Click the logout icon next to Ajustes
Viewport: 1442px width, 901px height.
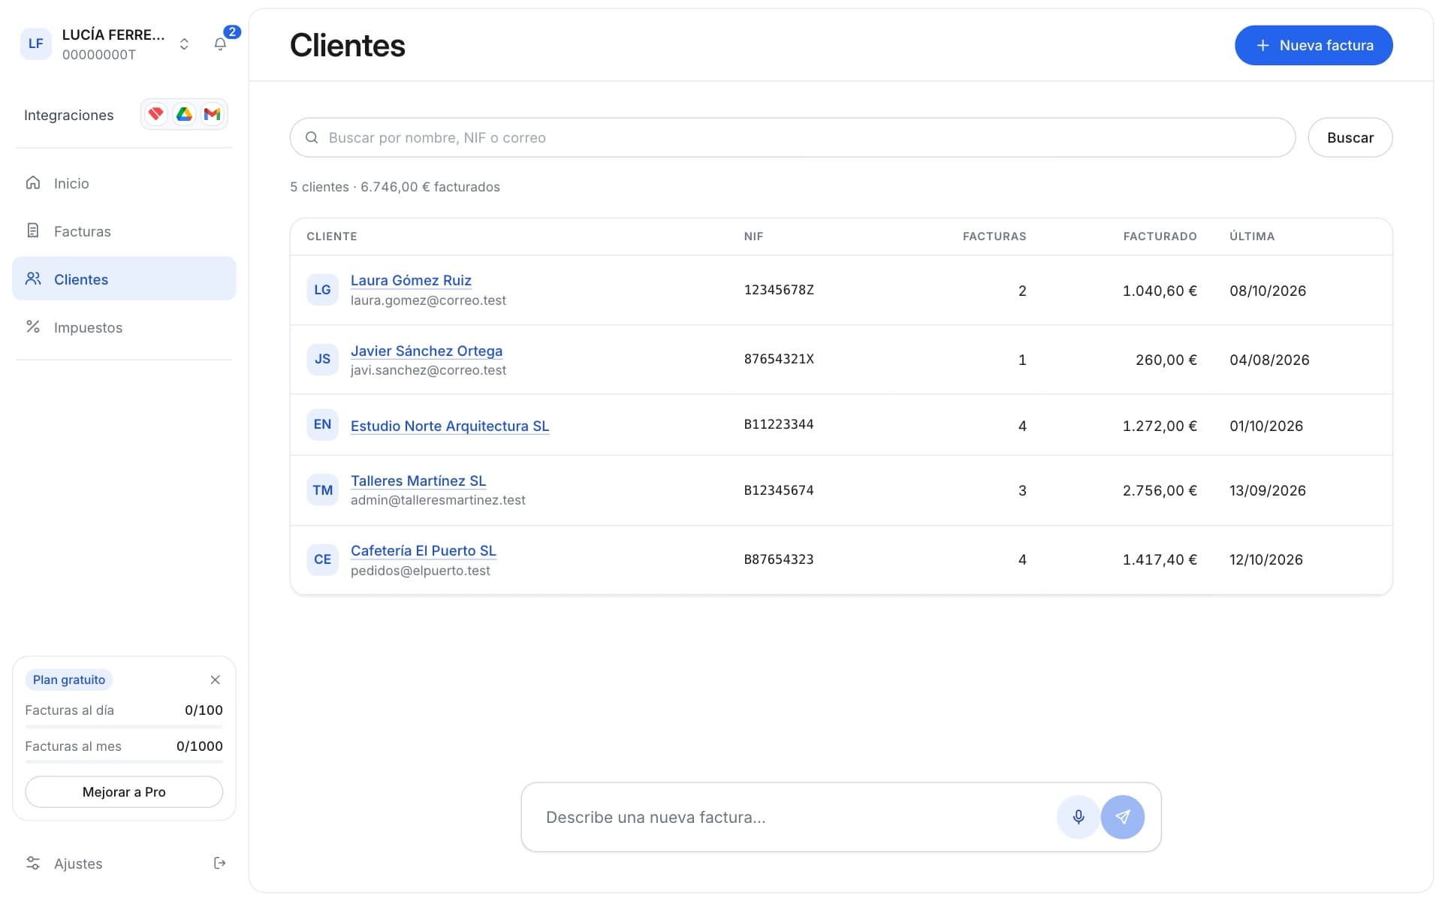tap(219, 863)
